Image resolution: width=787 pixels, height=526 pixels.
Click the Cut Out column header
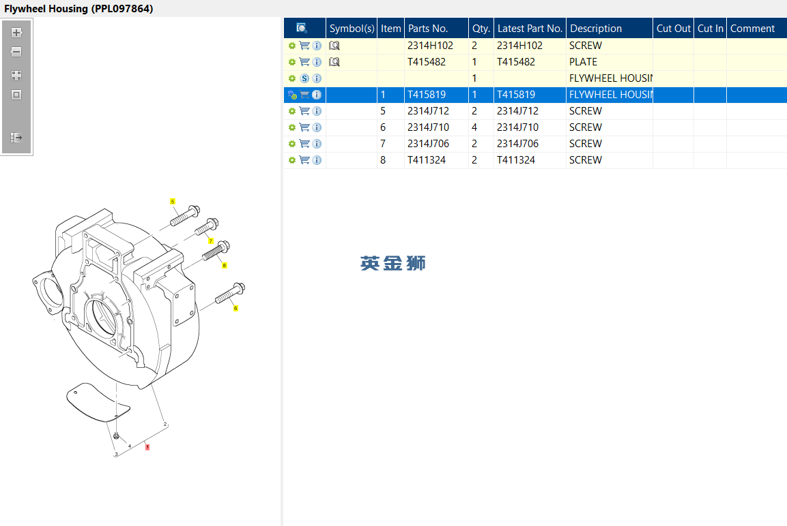pyautogui.click(x=673, y=29)
